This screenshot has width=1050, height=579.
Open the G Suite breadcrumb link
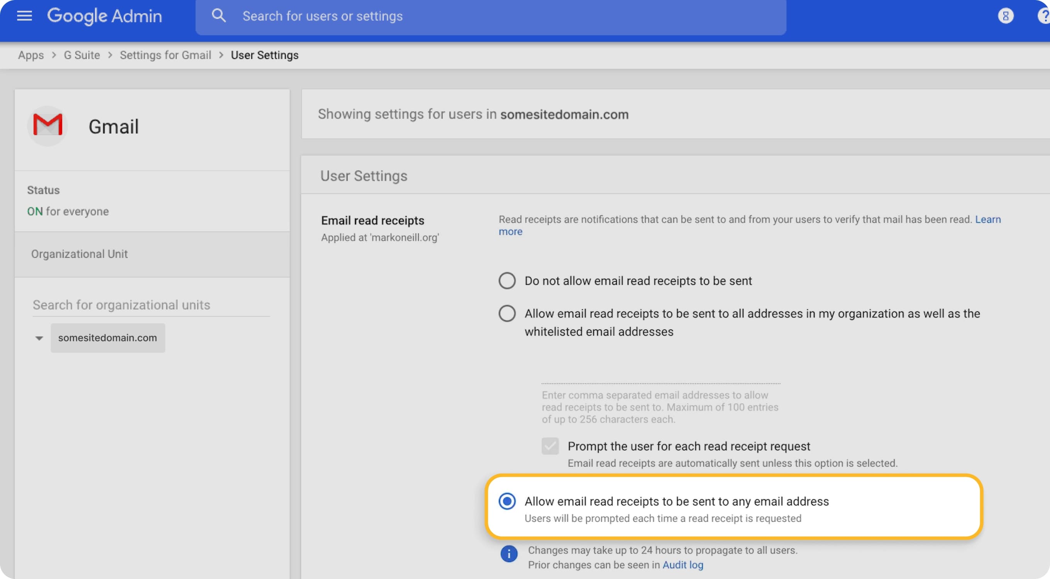[81, 55]
